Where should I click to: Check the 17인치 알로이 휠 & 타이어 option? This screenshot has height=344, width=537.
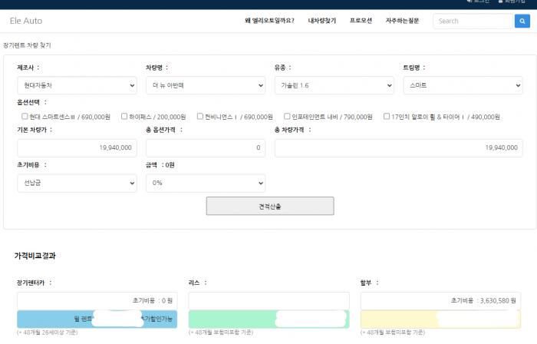(387, 117)
